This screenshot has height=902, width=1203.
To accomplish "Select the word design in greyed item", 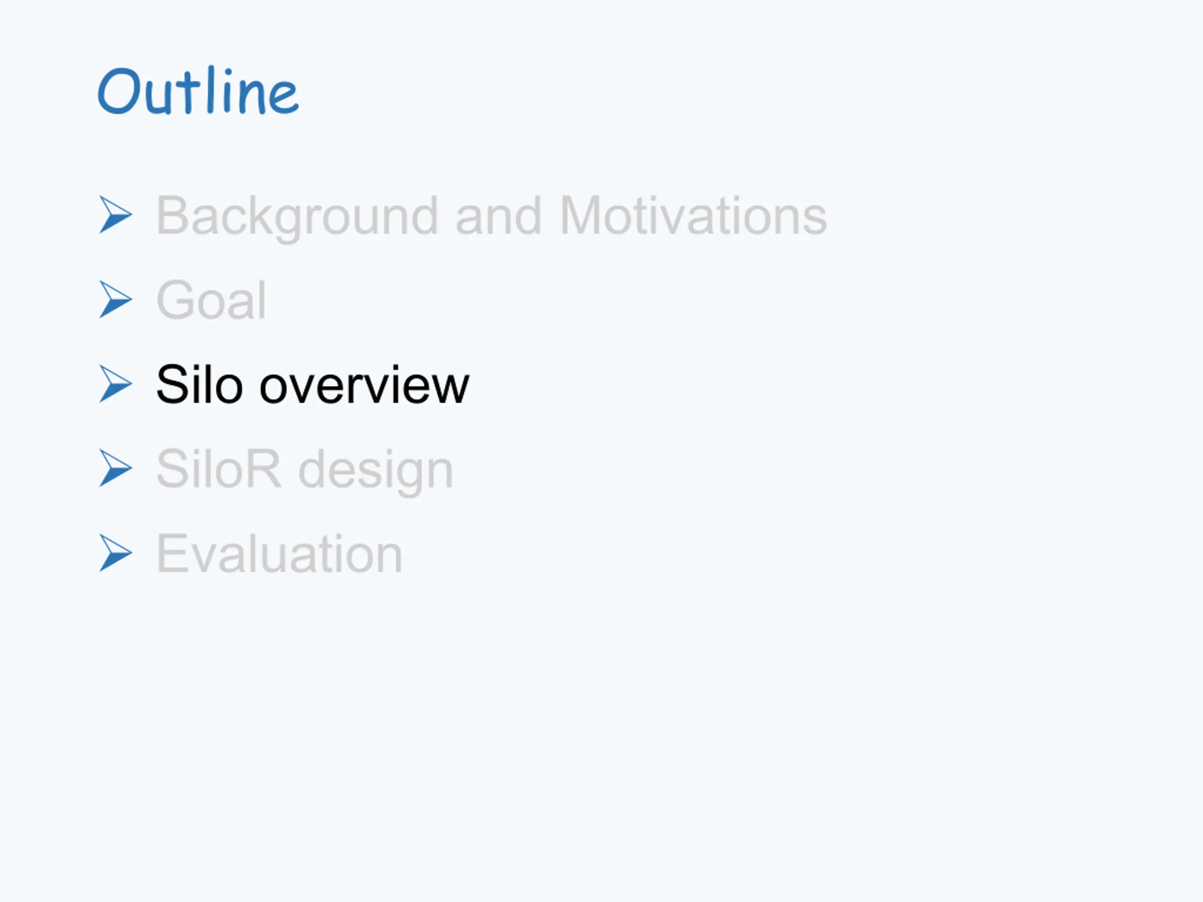I will [x=376, y=470].
